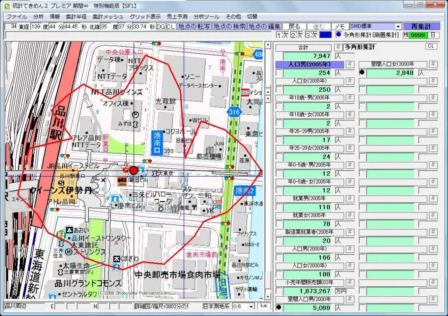Open the ファイル menu
Viewport: 448px width, 316px height.
[x=17, y=17]
